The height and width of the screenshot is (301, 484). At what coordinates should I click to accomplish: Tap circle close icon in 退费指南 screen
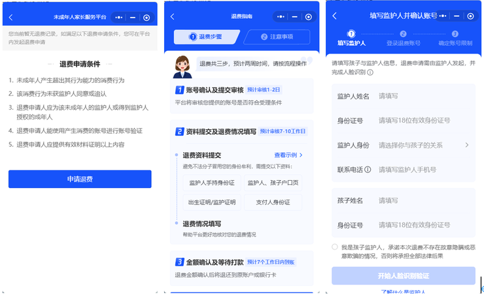pyautogui.click(x=308, y=16)
